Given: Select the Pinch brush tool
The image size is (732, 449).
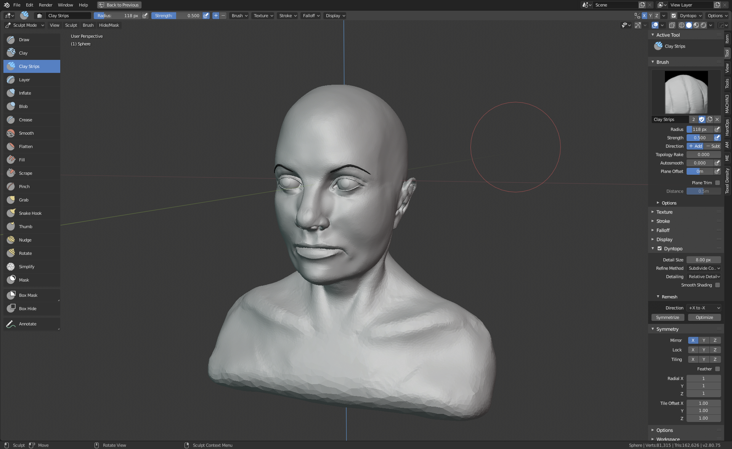Looking at the screenshot, I should click(24, 187).
